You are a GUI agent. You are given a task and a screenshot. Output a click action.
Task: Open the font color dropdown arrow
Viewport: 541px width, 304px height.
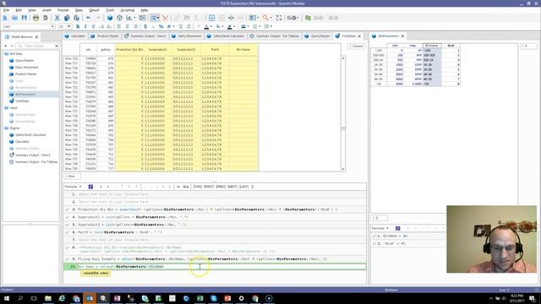pyautogui.click(x=210, y=26)
